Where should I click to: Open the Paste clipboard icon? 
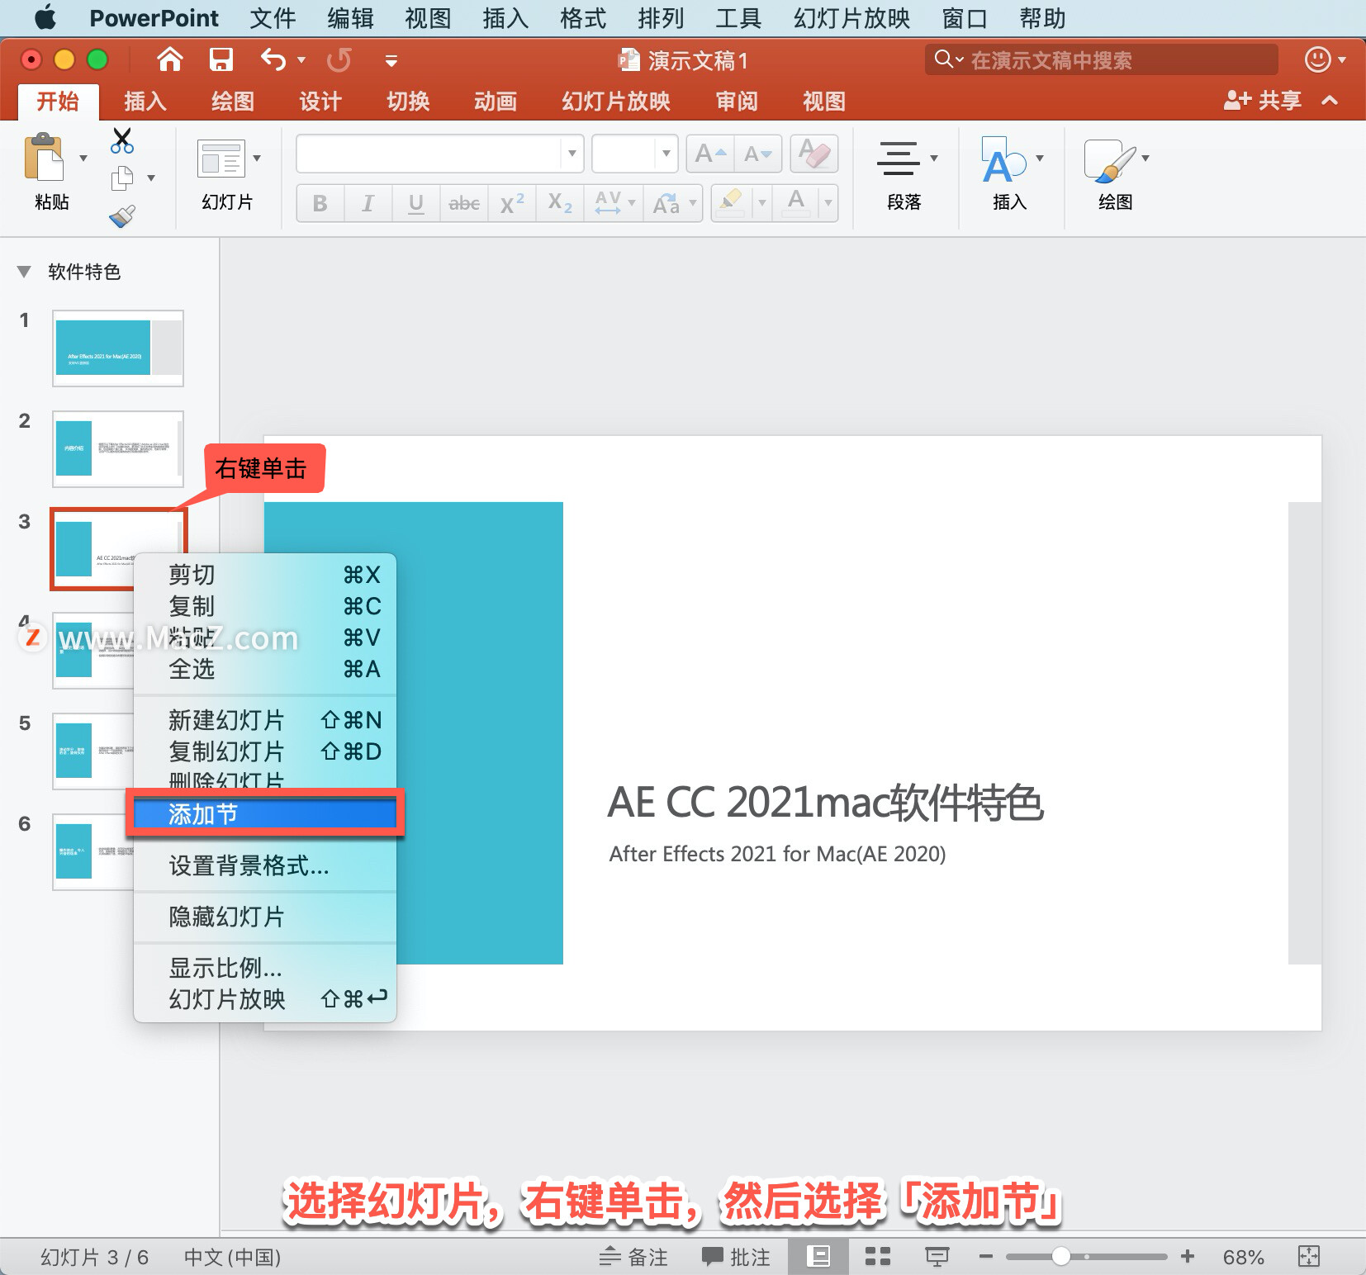coord(44,157)
